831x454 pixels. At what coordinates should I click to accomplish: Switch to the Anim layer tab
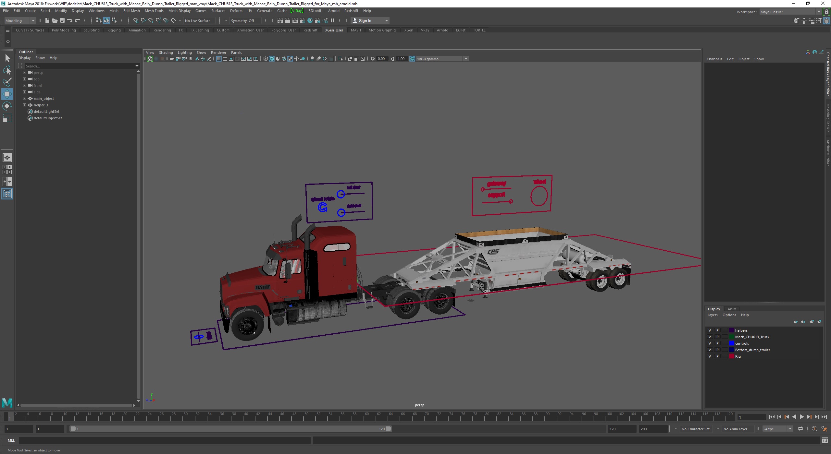tap(732, 309)
